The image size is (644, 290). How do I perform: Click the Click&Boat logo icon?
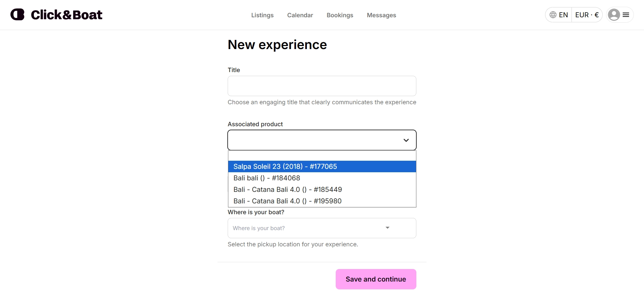click(x=17, y=15)
